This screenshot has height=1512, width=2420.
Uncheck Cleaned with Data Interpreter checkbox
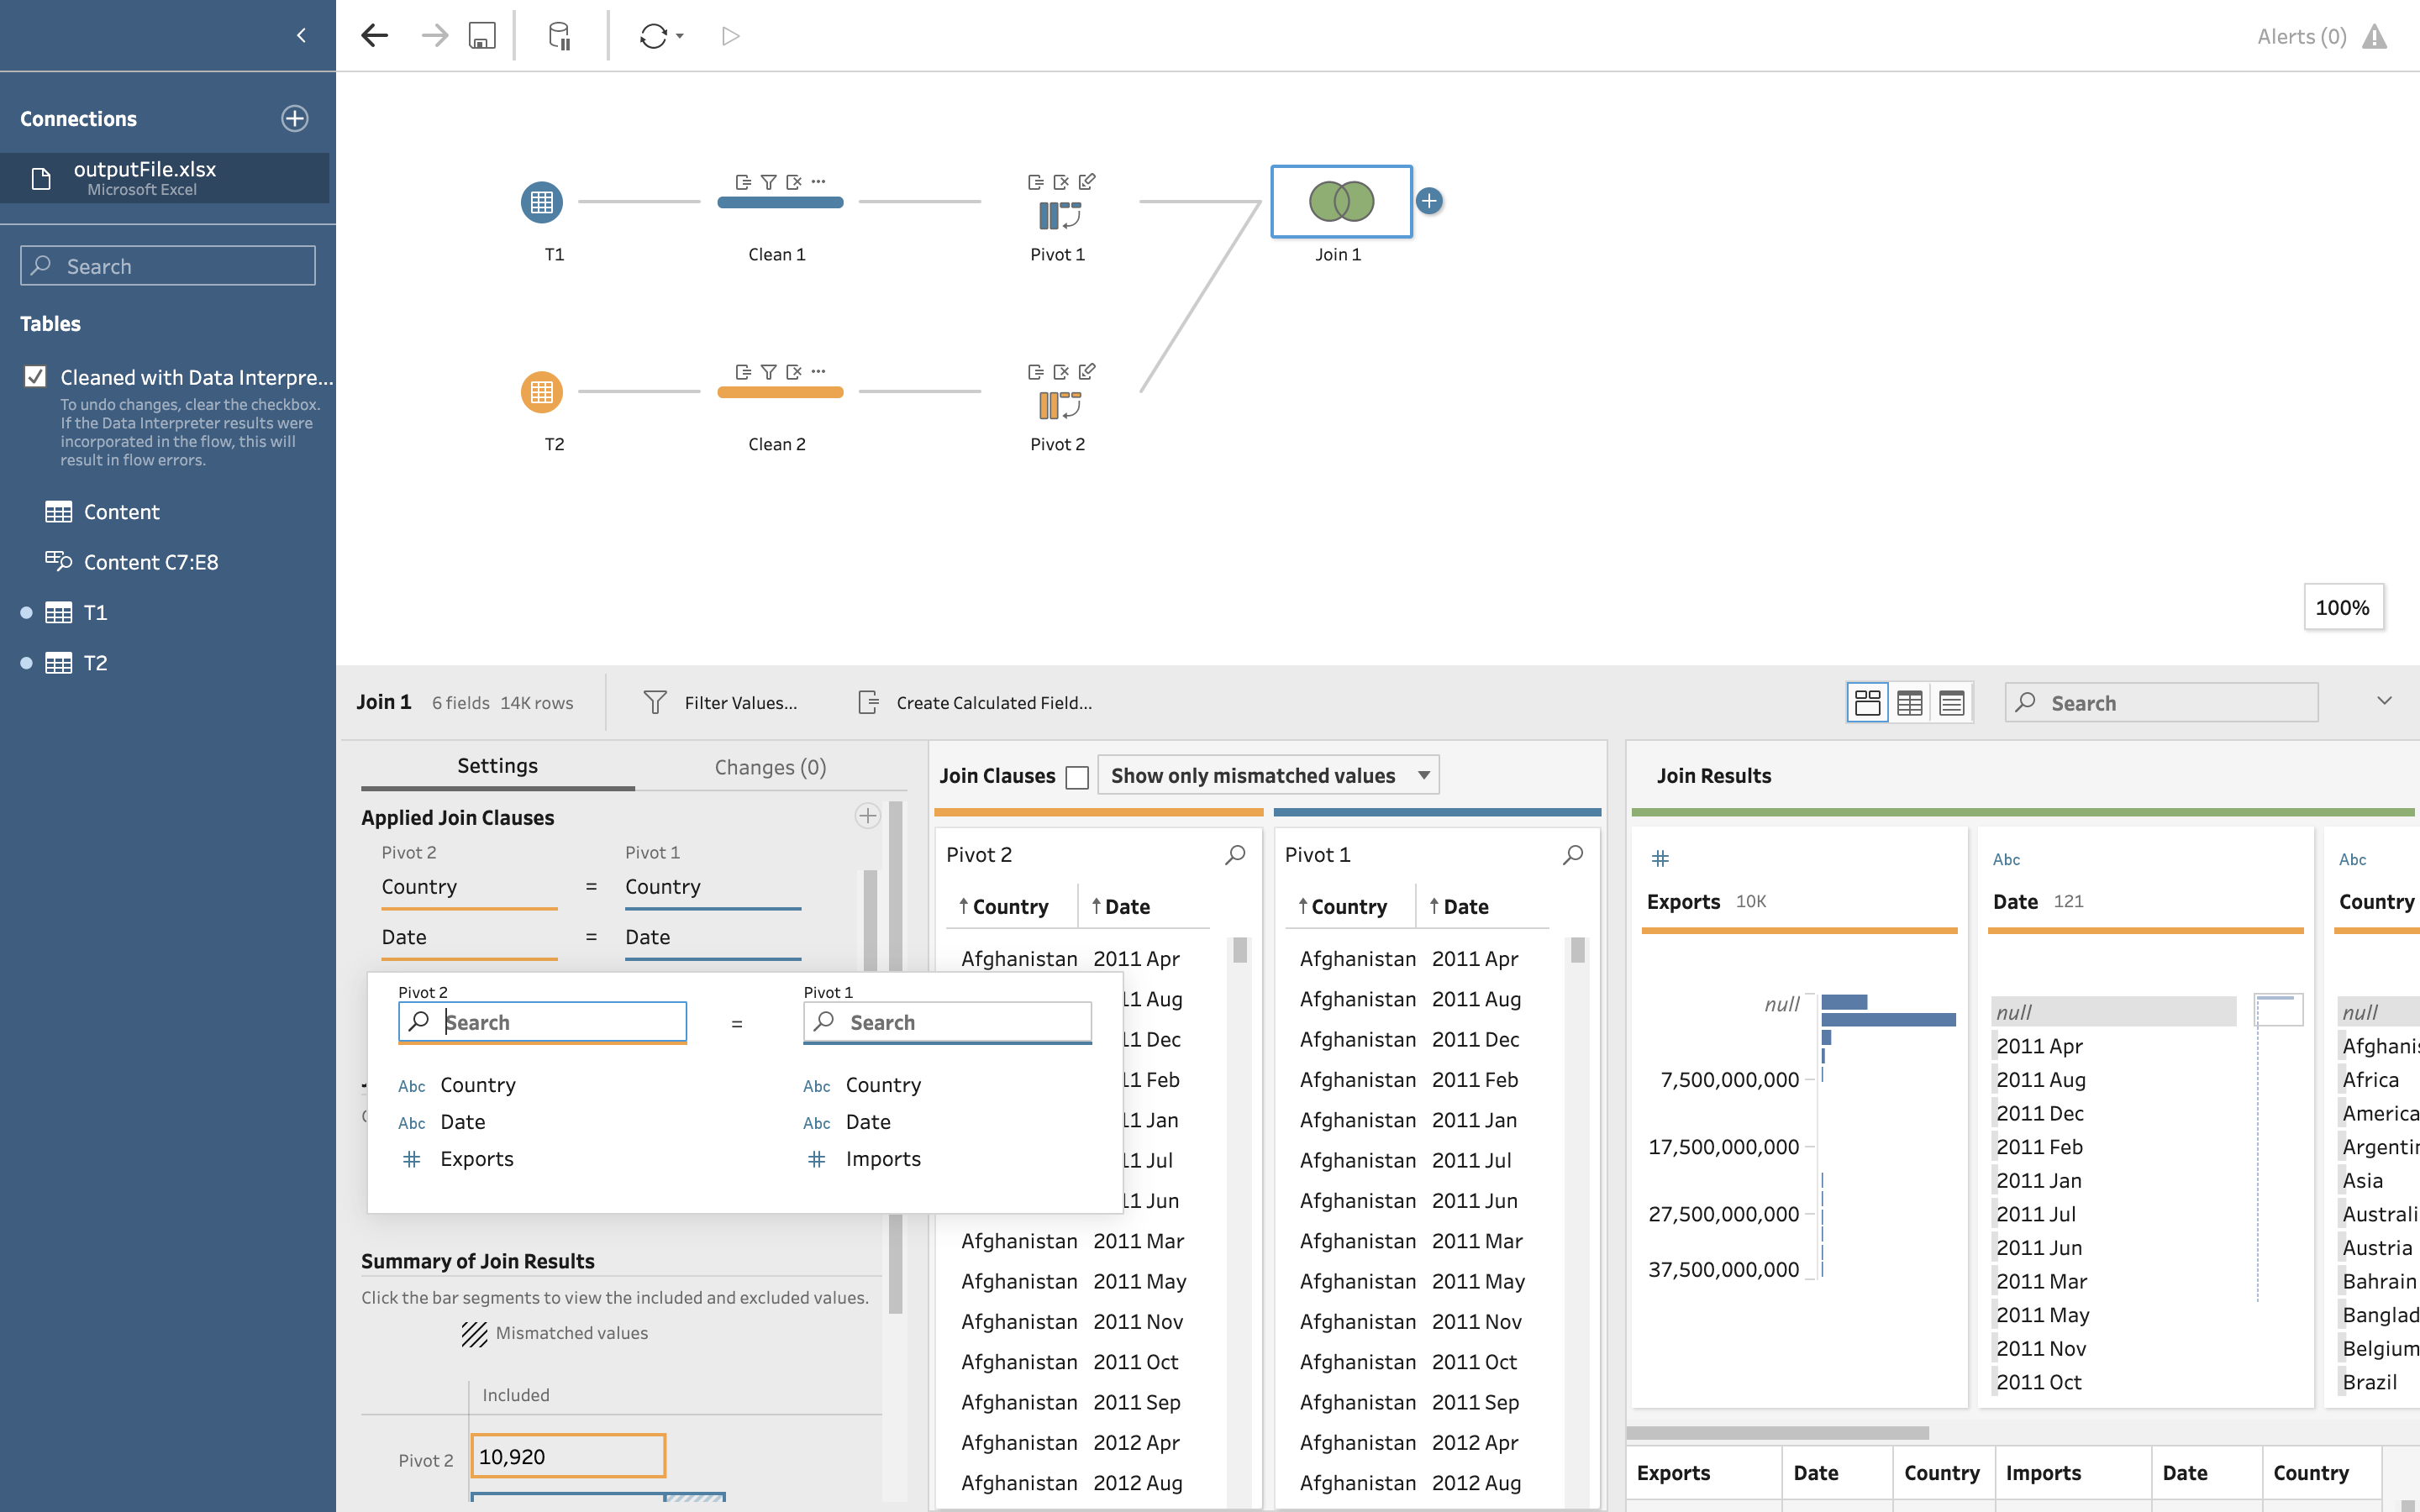tap(35, 377)
